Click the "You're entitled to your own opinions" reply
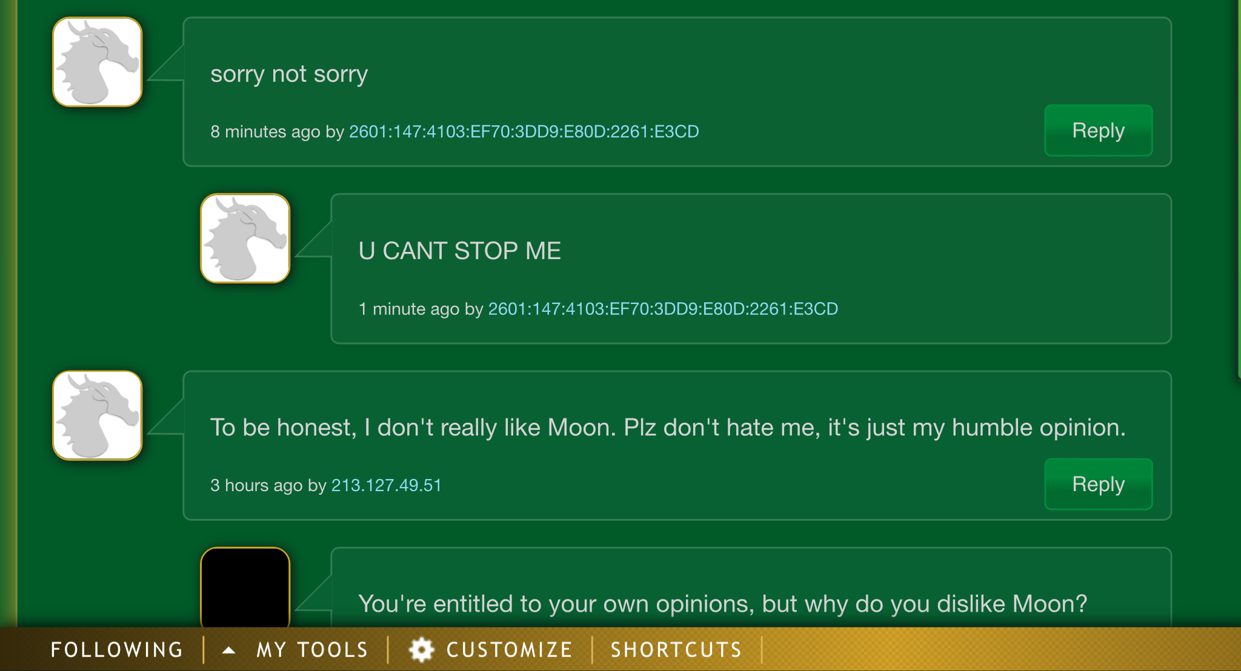The image size is (1241, 671). click(x=722, y=604)
